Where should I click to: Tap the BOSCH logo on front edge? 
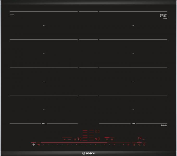point(88,153)
